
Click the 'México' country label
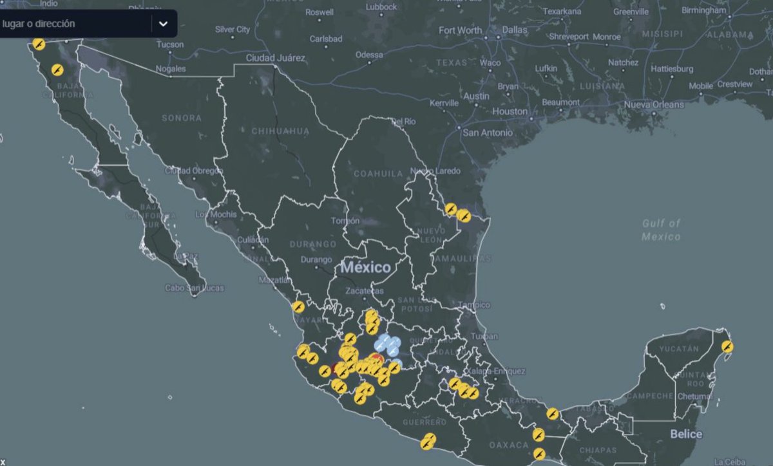[x=366, y=267]
